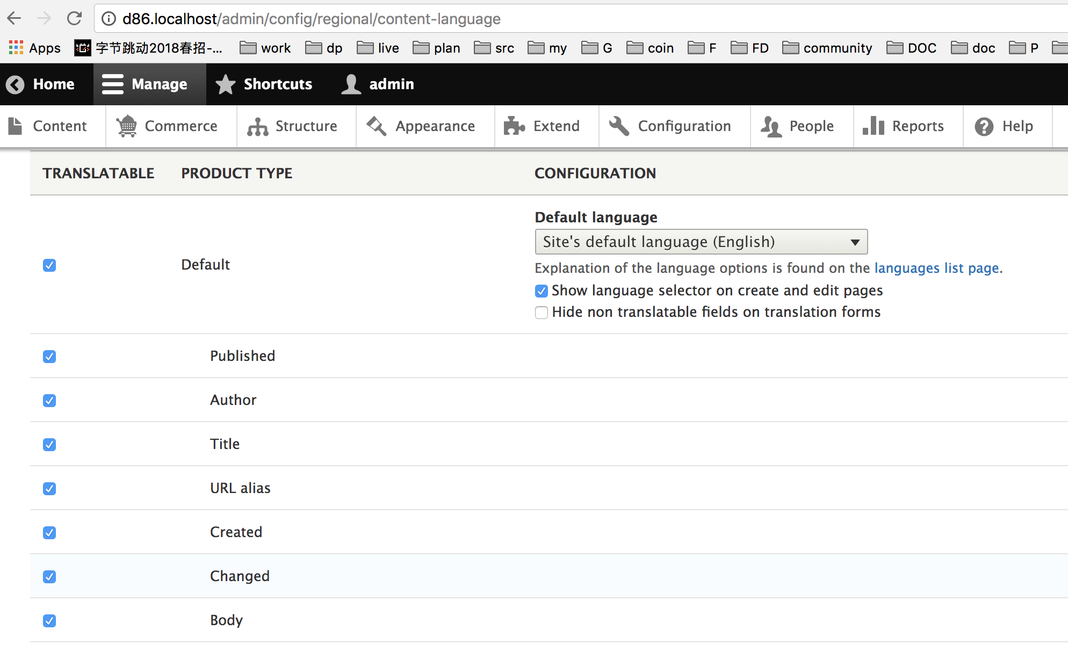Click the CONFIGURATION column header
This screenshot has width=1068, height=652.
pos(595,173)
